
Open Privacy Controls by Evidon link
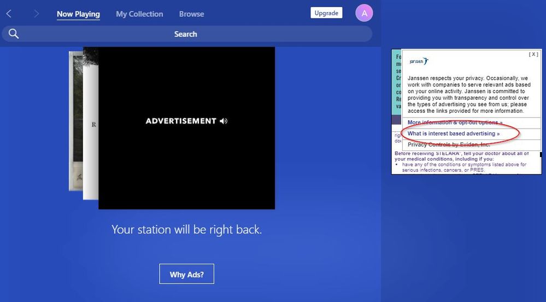pyautogui.click(x=449, y=144)
